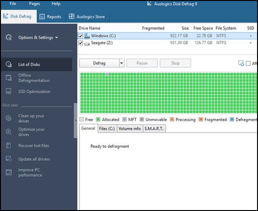The height and width of the screenshot is (211, 258).
Task: Click the Offline Defragmentation icon
Action: tap(9, 78)
